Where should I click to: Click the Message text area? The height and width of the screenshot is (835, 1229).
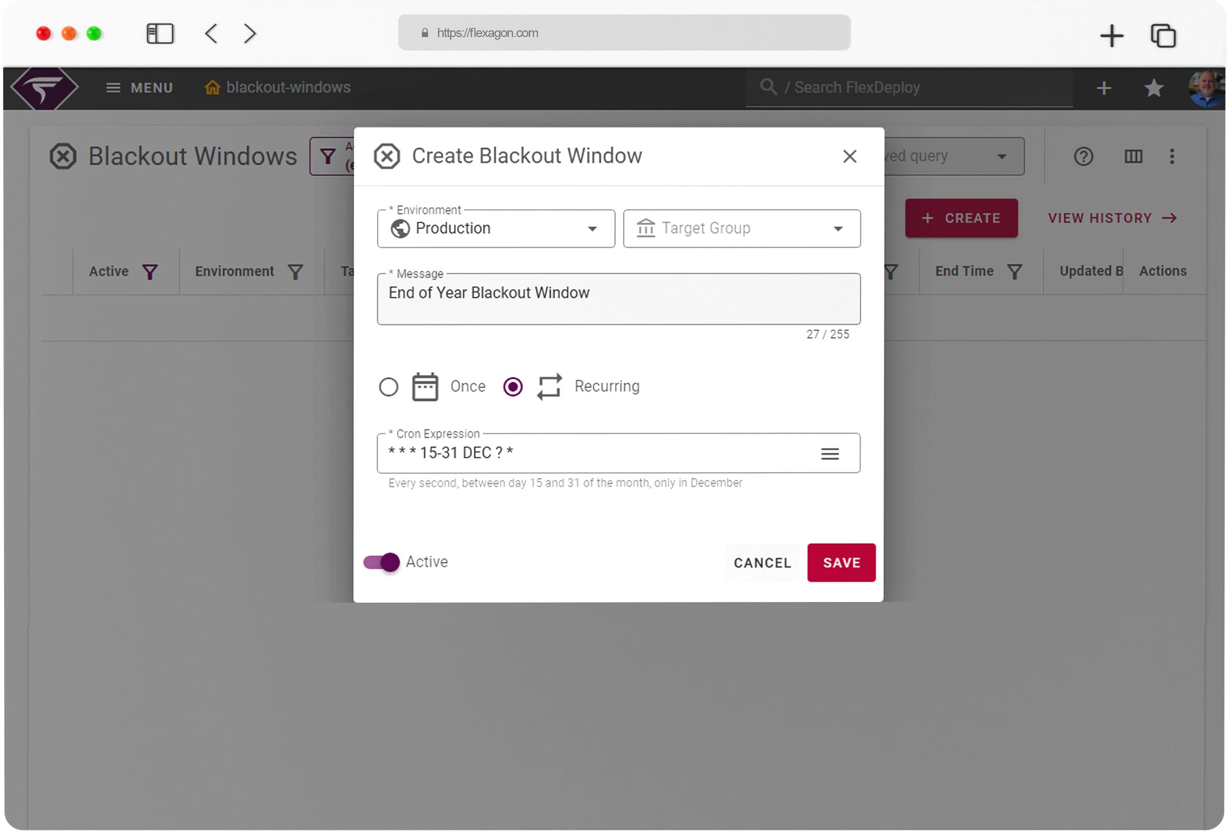point(619,299)
